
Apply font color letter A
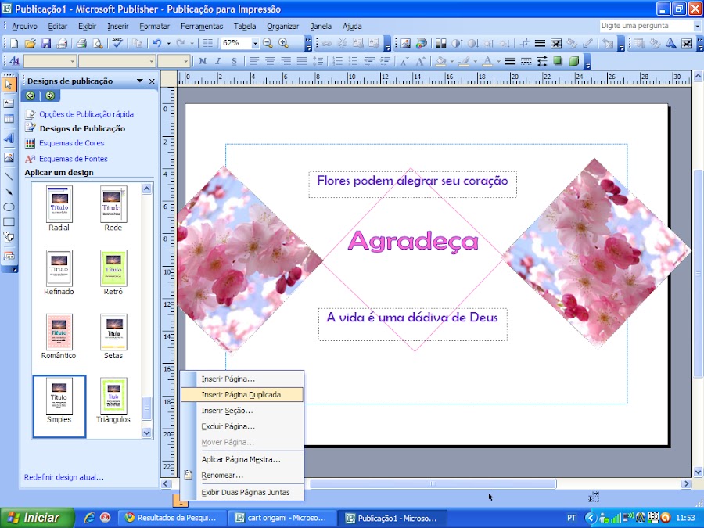488,61
